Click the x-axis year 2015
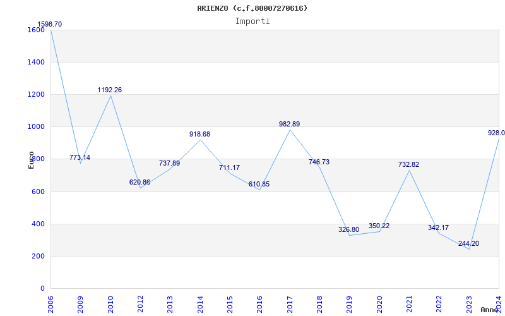Image resolution: width=505 pixels, height=316 pixels. (x=230, y=305)
